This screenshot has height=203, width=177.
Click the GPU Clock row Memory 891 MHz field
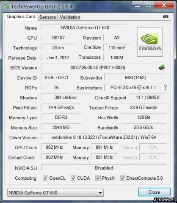104,147
